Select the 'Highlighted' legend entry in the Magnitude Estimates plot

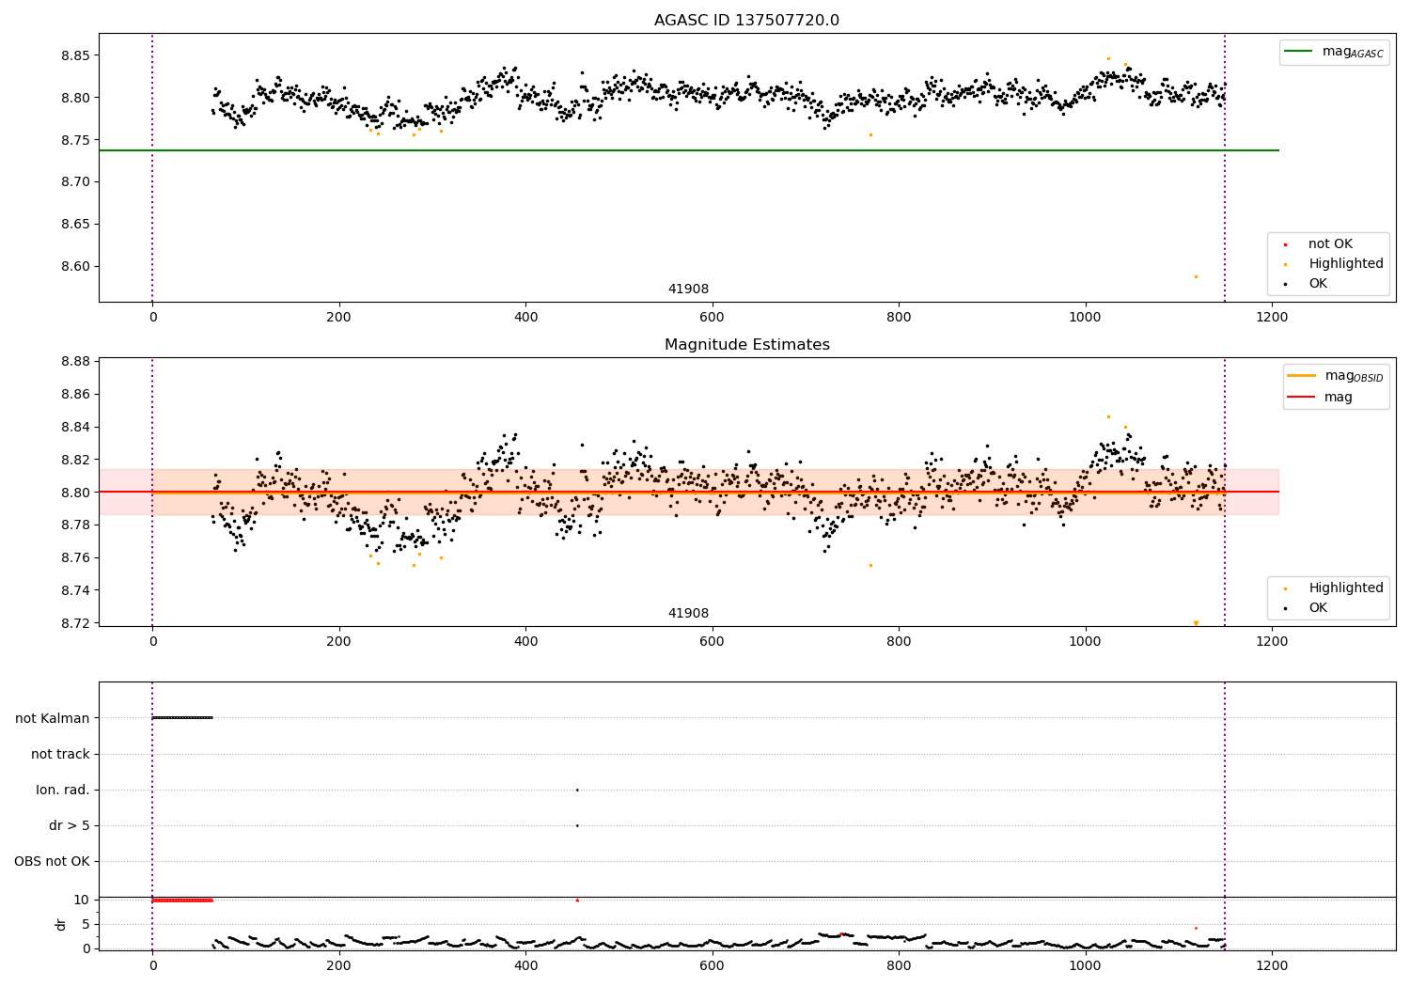(x=1346, y=588)
